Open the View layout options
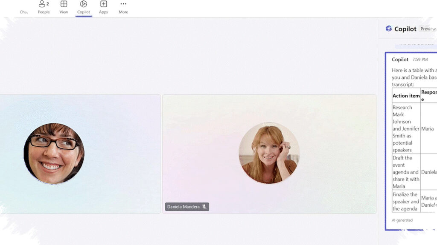Image resolution: width=437 pixels, height=245 pixels. (64, 8)
